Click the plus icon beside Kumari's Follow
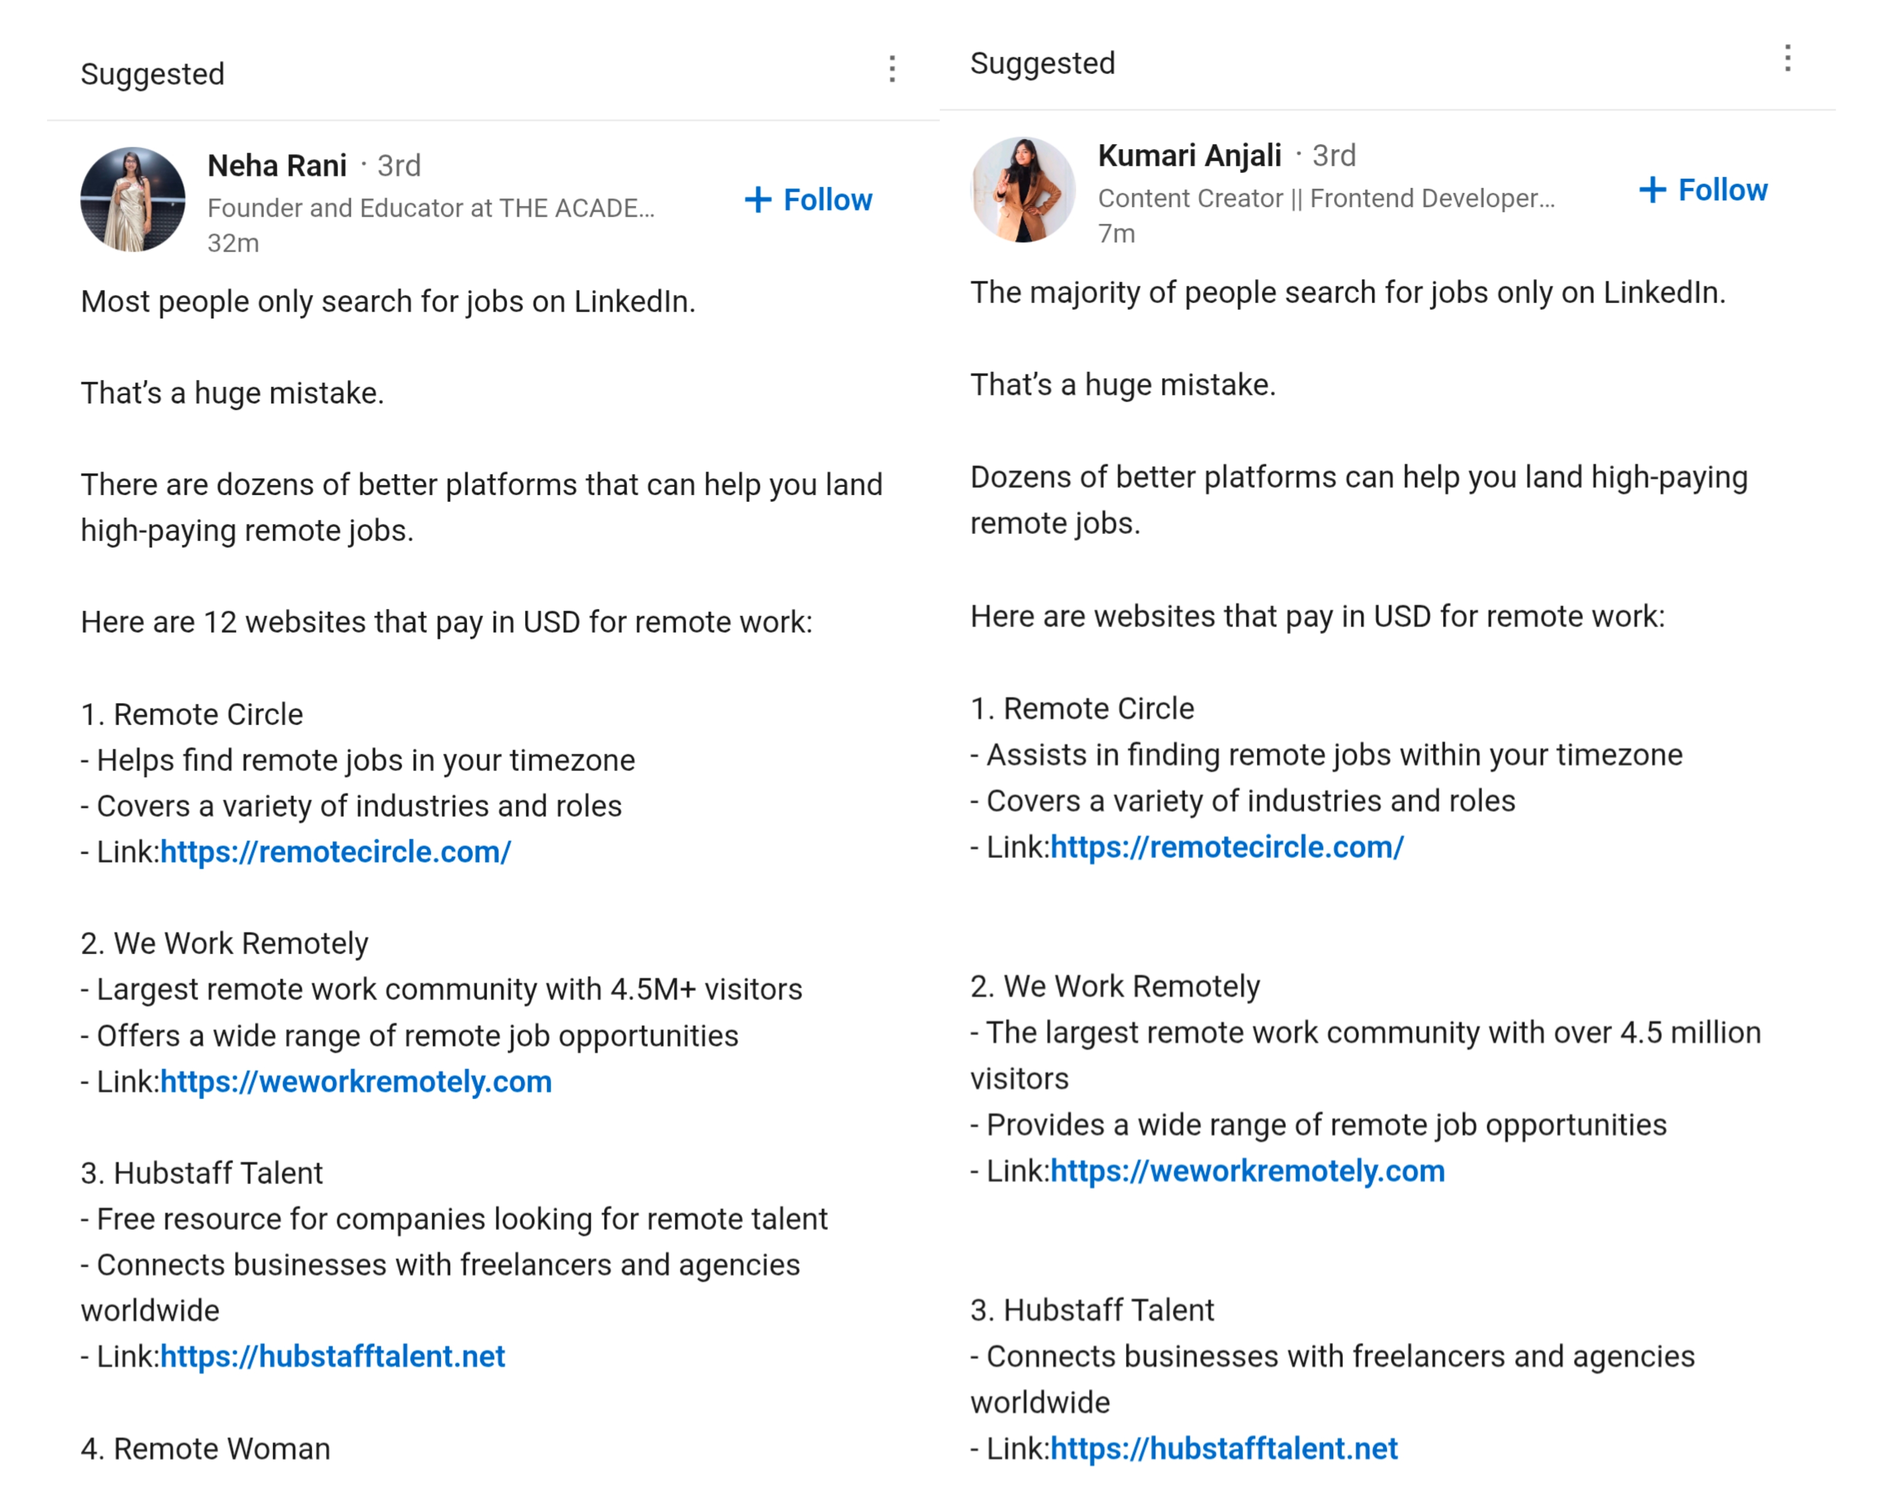 pyautogui.click(x=1652, y=189)
